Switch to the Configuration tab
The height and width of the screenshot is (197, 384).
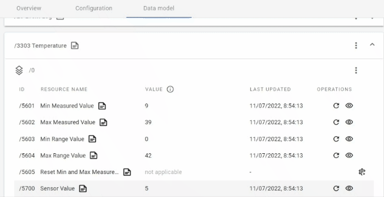(94, 8)
